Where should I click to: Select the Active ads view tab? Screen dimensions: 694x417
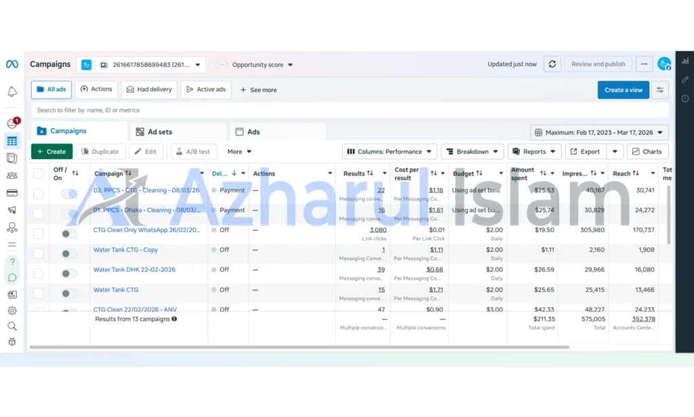click(x=206, y=89)
